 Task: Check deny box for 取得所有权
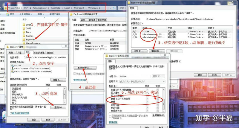[158, 111]
